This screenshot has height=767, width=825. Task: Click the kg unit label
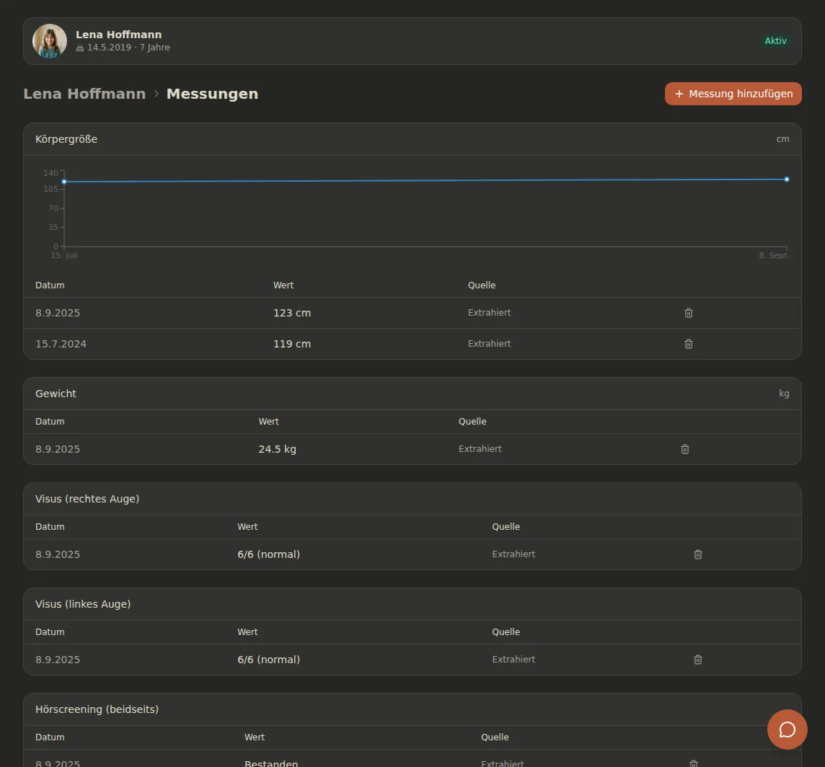tap(784, 394)
